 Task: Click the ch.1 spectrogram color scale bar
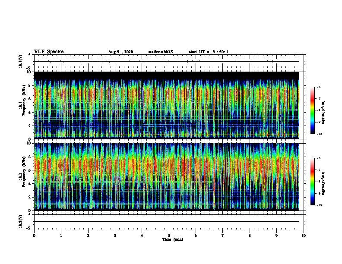tap(312, 110)
